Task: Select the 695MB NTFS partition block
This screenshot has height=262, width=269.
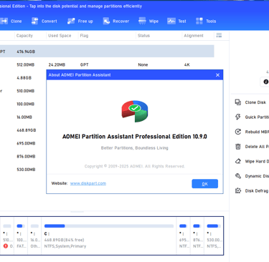Action: pos(184,236)
